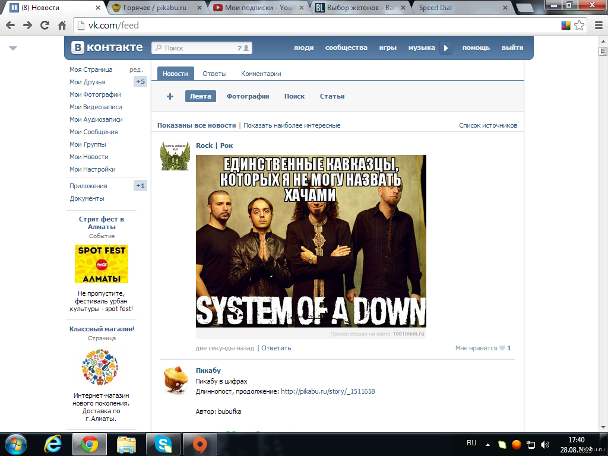Click выйти to log out
The height and width of the screenshot is (456, 608).
tap(512, 47)
